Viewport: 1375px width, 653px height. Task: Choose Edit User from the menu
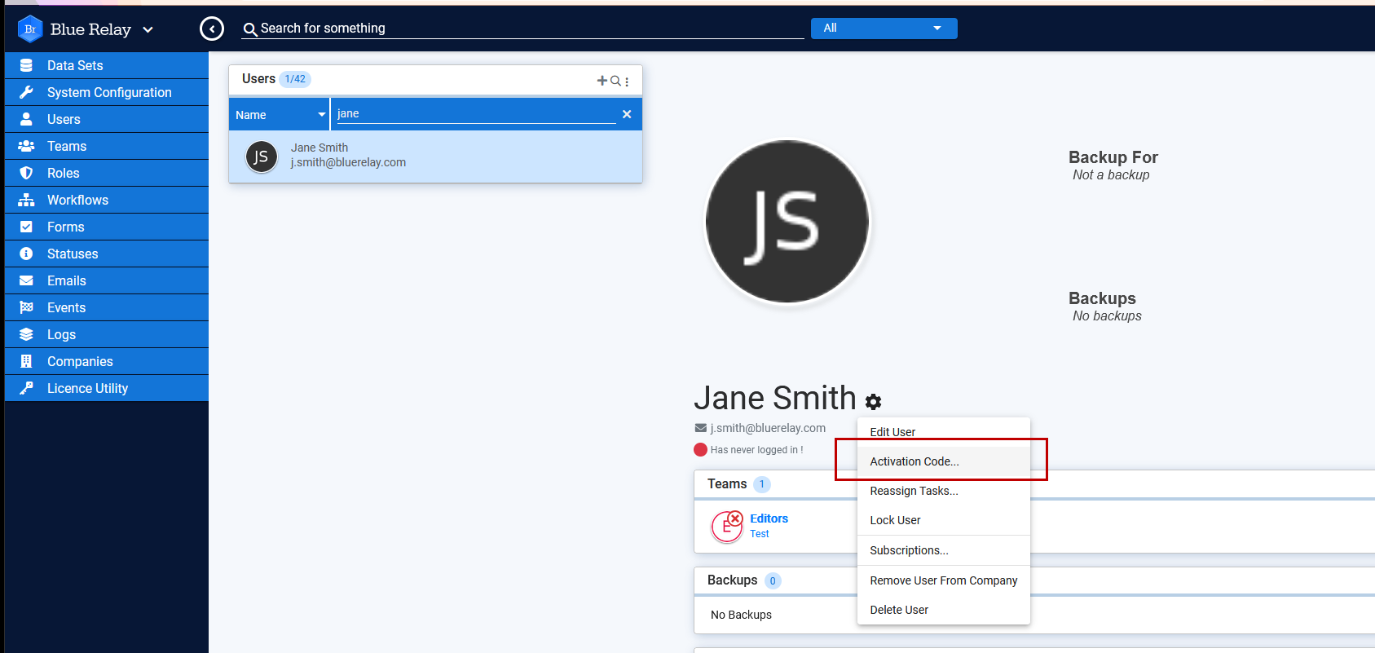coord(944,431)
